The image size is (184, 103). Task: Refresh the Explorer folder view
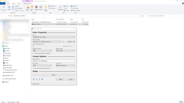pyautogui.click(x=143, y=16)
